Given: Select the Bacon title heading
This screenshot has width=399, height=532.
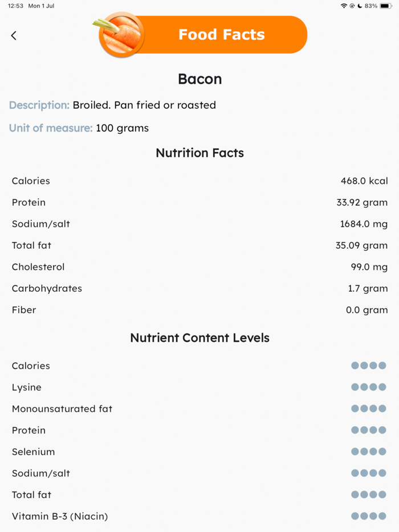Looking at the screenshot, I should click(x=199, y=79).
